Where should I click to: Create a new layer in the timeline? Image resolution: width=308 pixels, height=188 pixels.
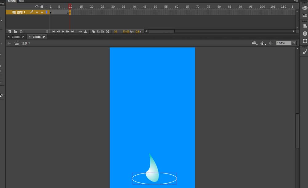10,31
